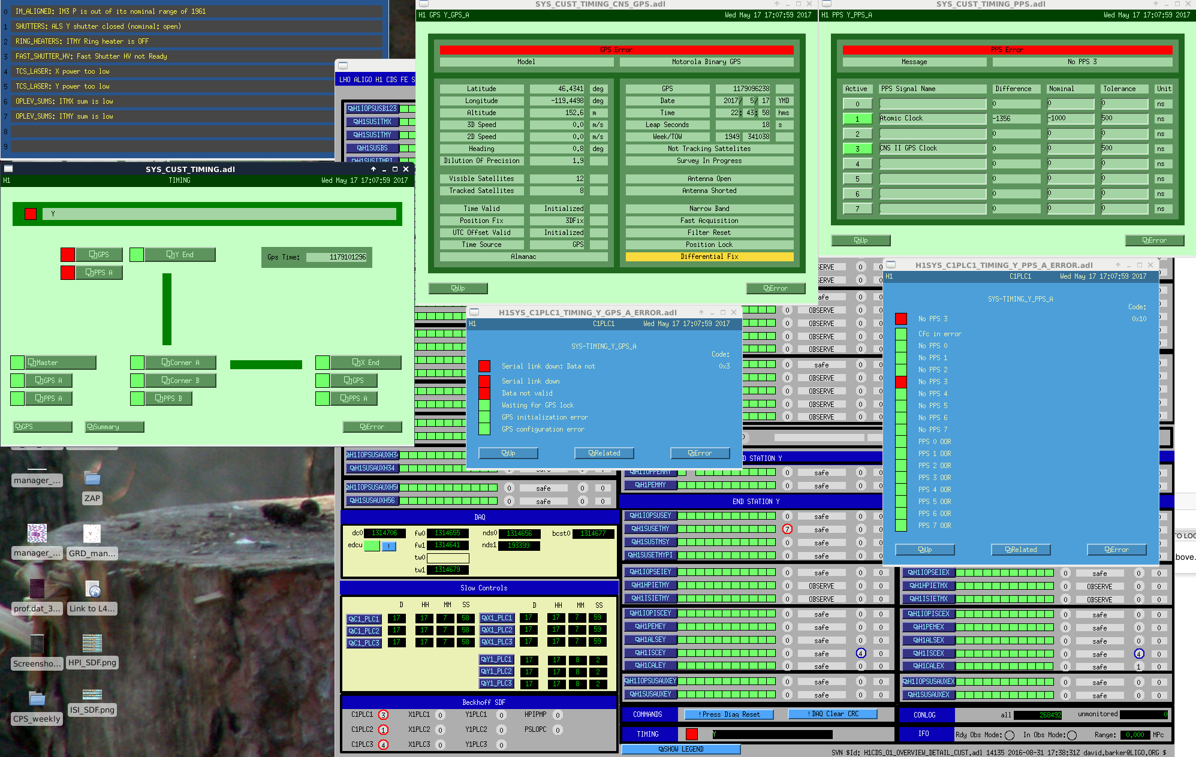Click the Gps Time value 1179101296
The image size is (1196, 757).
tap(337, 257)
